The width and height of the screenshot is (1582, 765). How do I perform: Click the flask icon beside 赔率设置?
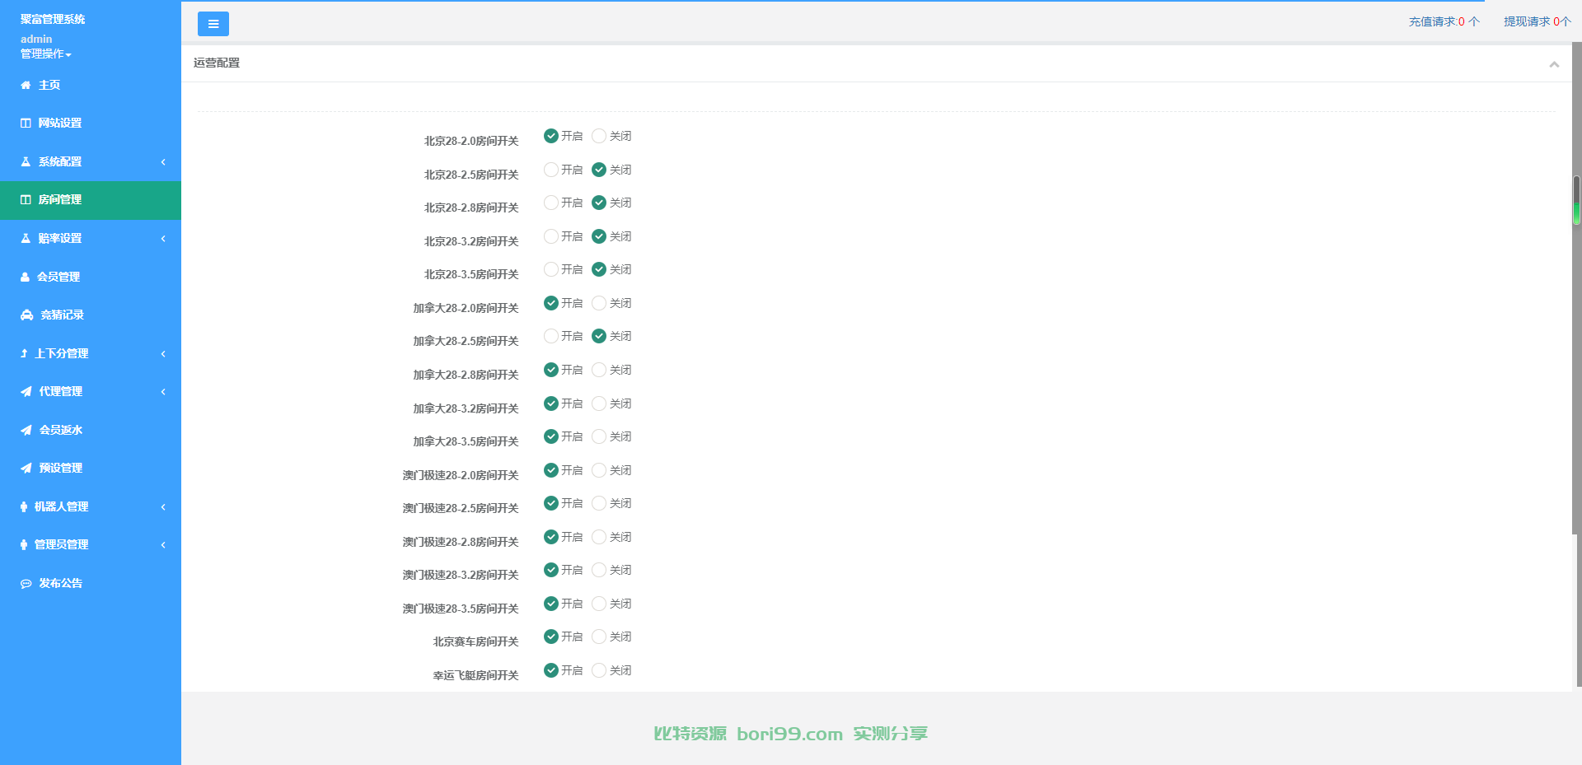[26, 238]
